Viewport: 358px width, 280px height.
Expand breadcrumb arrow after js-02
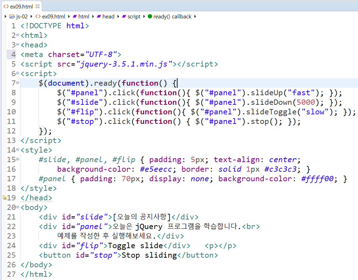(x=31, y=16)
